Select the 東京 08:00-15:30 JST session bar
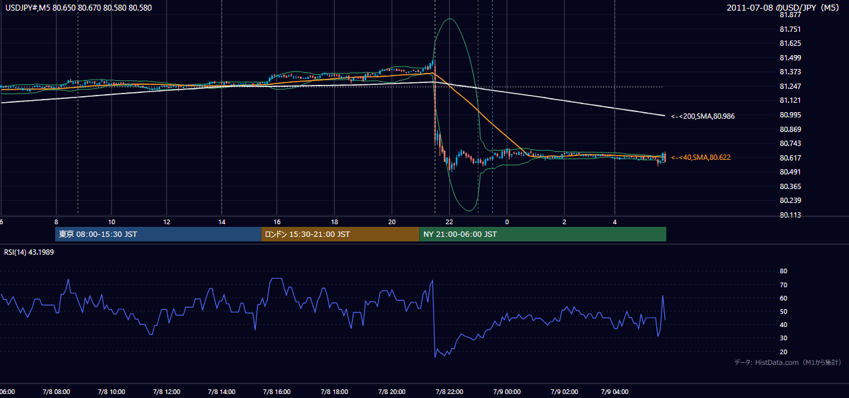This screenshot has width=849, height=398. pos(158,234)
